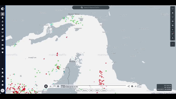Toggle the Speed label option
176x99 pixels.
point(104,90)
